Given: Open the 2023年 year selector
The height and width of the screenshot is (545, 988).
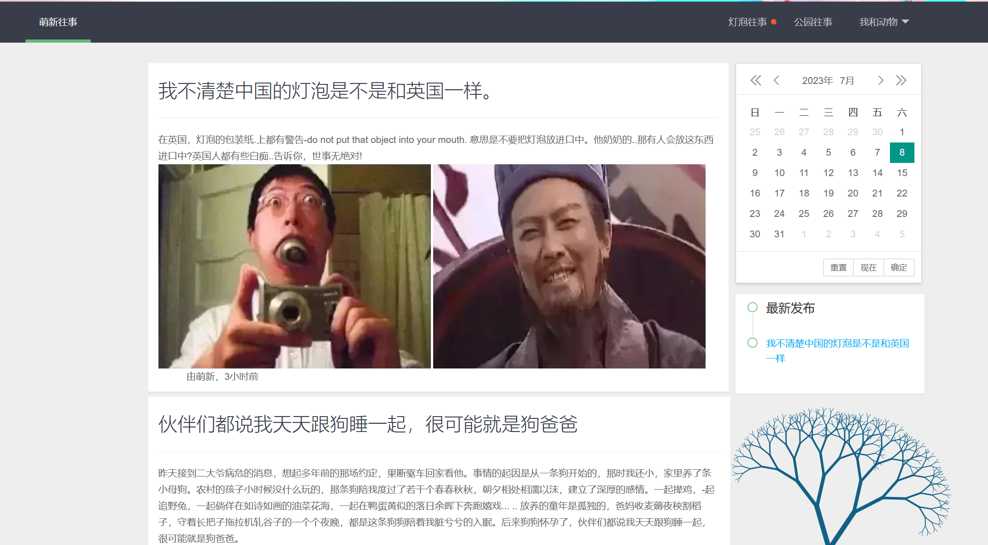Looking at the screenshot, I should point(817,80).
